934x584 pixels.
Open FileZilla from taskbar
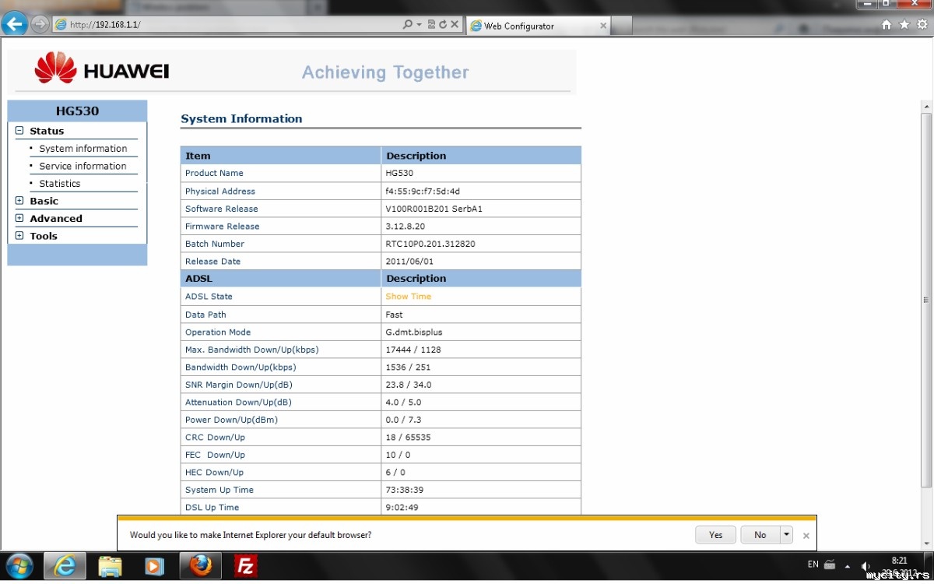(246, 566)
